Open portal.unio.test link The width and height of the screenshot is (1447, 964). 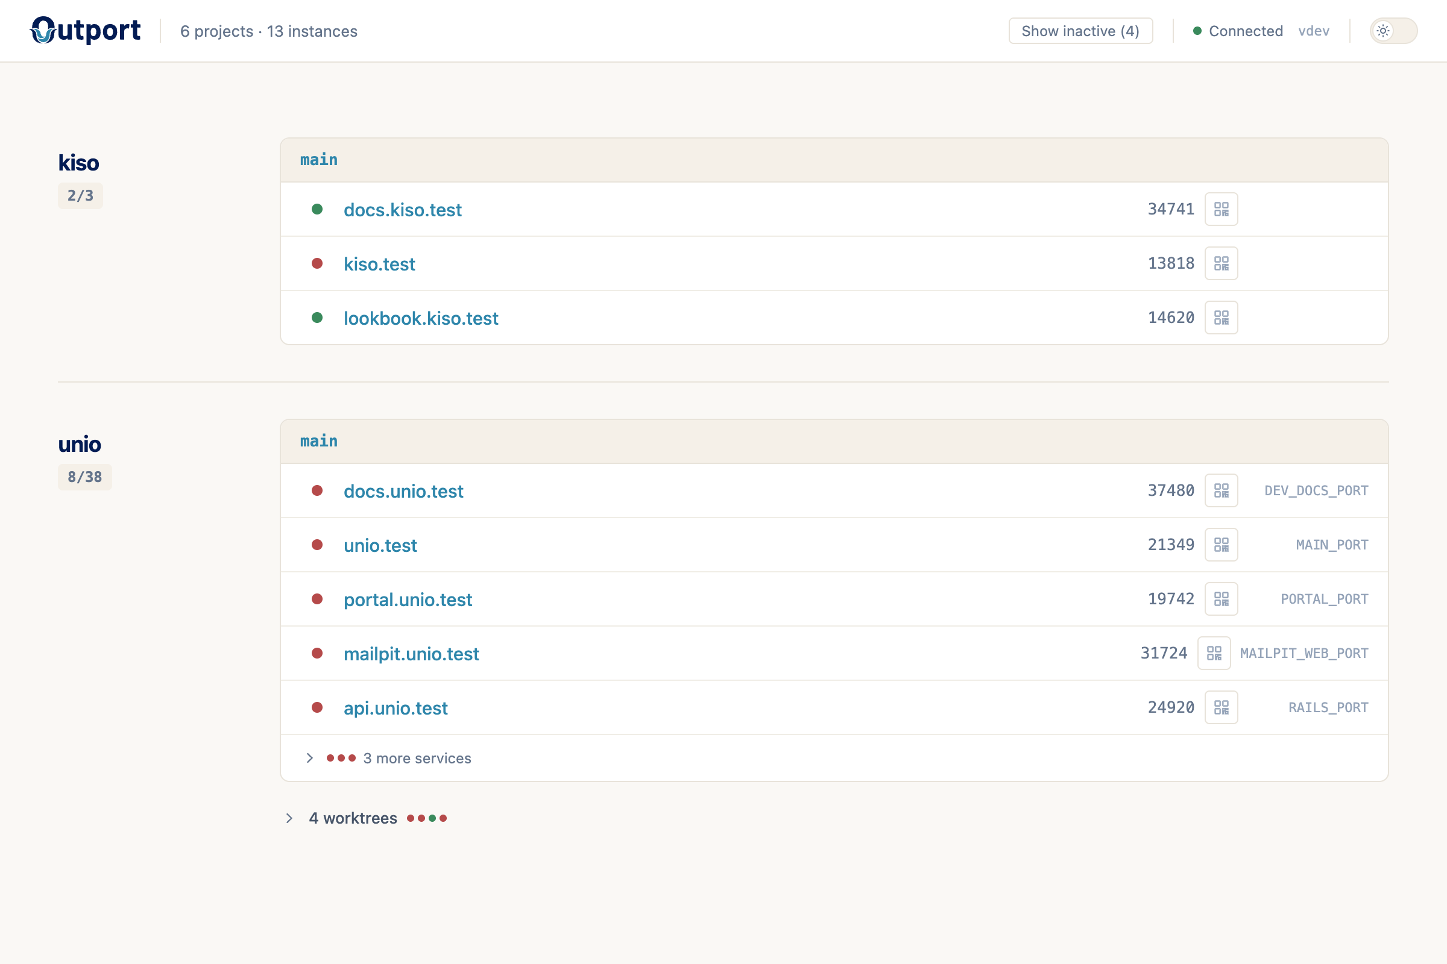click(x=408, y=599)
